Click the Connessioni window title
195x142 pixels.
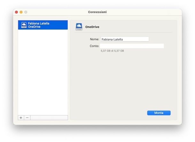(97, 12)
